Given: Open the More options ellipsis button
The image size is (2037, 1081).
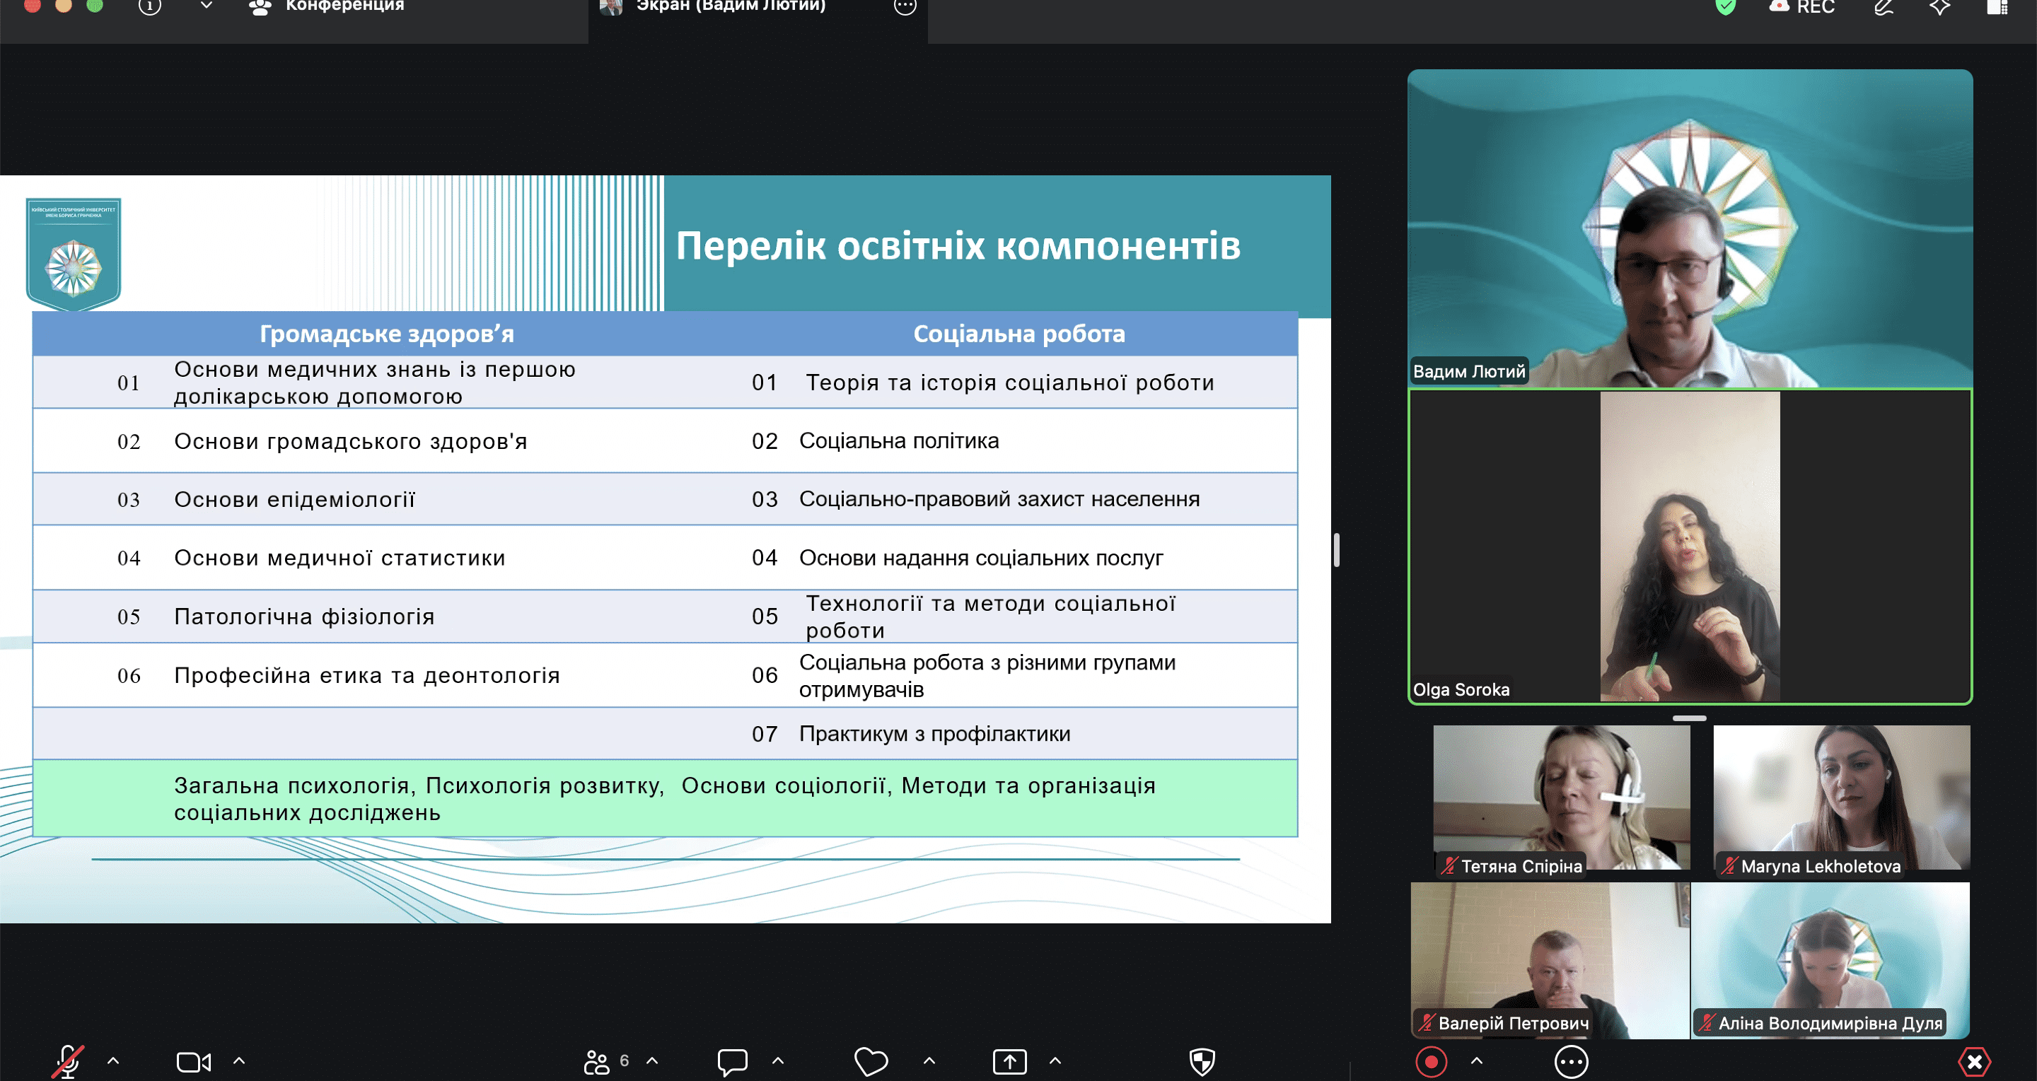Looking at the screenshot, I should pos(1571,1062).
